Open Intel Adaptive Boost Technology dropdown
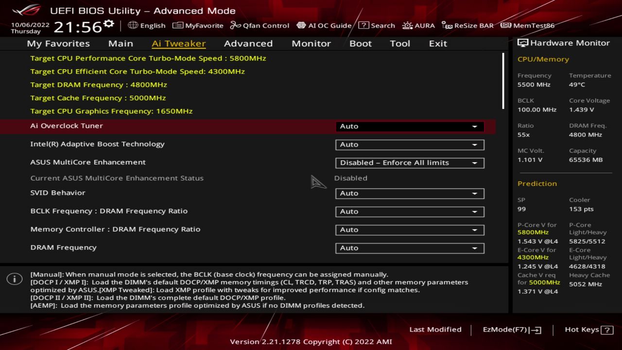 pyautogui.click(x=410, y=144)
